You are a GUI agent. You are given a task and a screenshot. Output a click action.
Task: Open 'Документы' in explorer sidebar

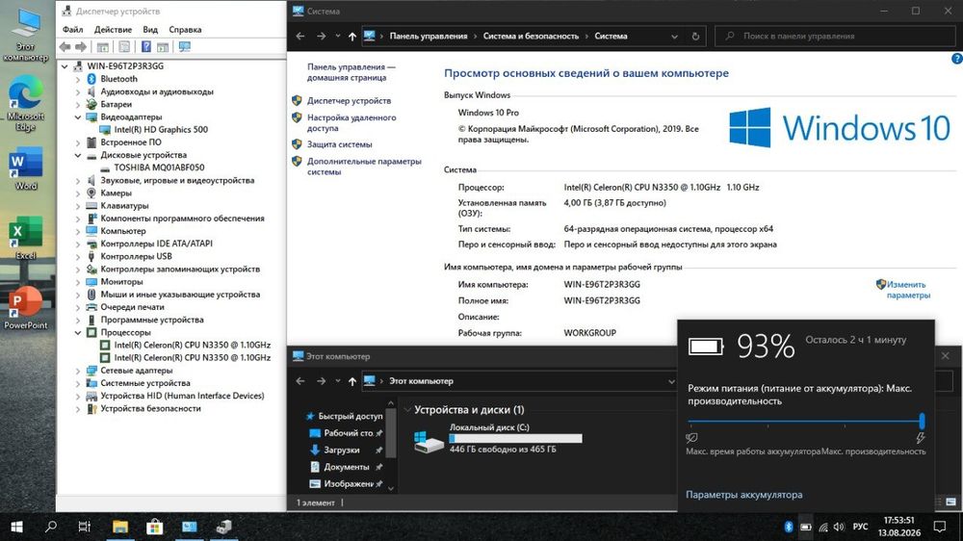click(347, 467)
